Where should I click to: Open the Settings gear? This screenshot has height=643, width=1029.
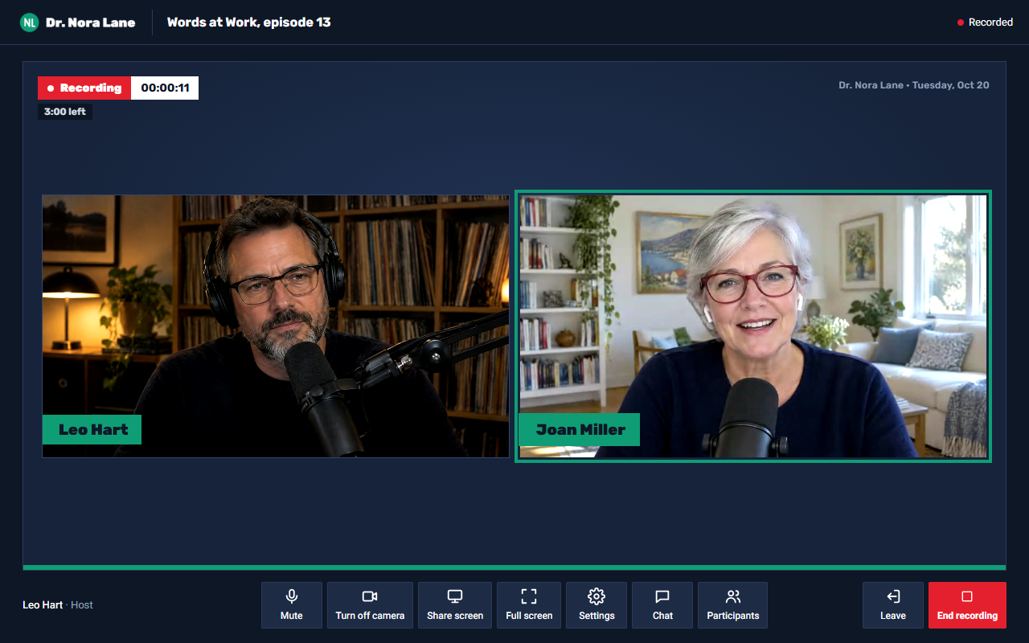tap(596, 605)
